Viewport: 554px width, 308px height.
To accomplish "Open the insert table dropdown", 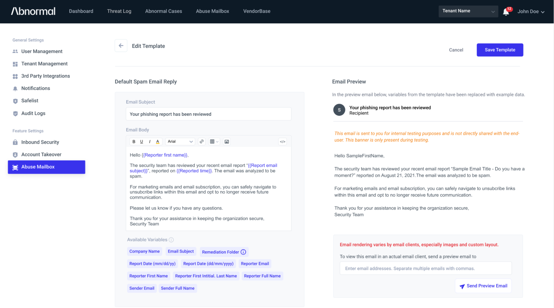I will click(214, 142).
